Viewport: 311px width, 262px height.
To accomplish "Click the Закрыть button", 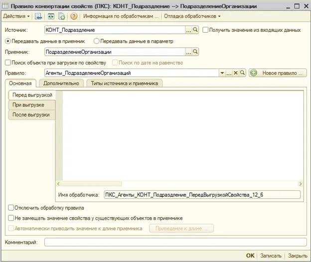I will pyautogui.click(x=298, y=256).
